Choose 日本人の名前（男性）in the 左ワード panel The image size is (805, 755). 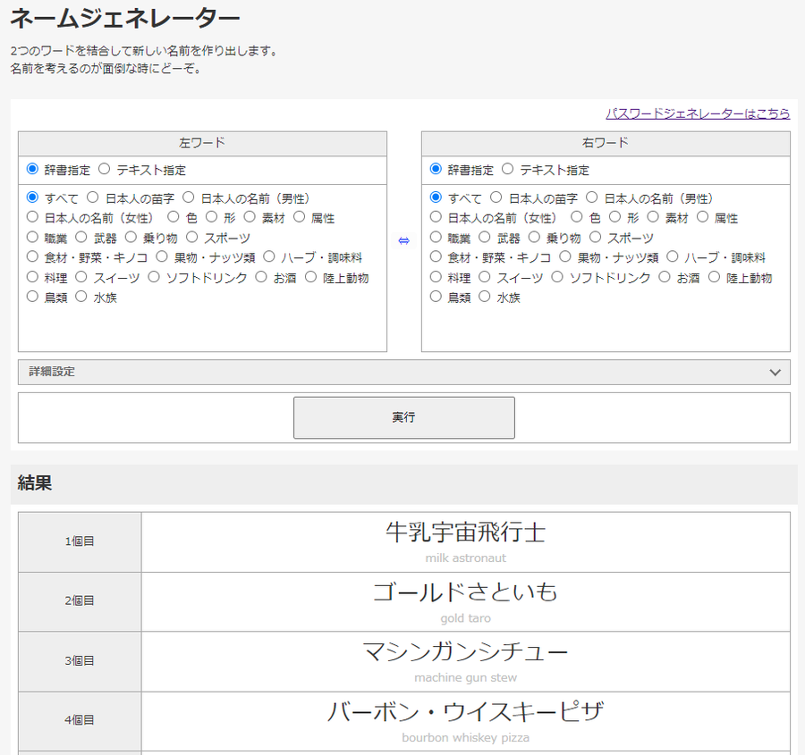[x=189, y=197]
